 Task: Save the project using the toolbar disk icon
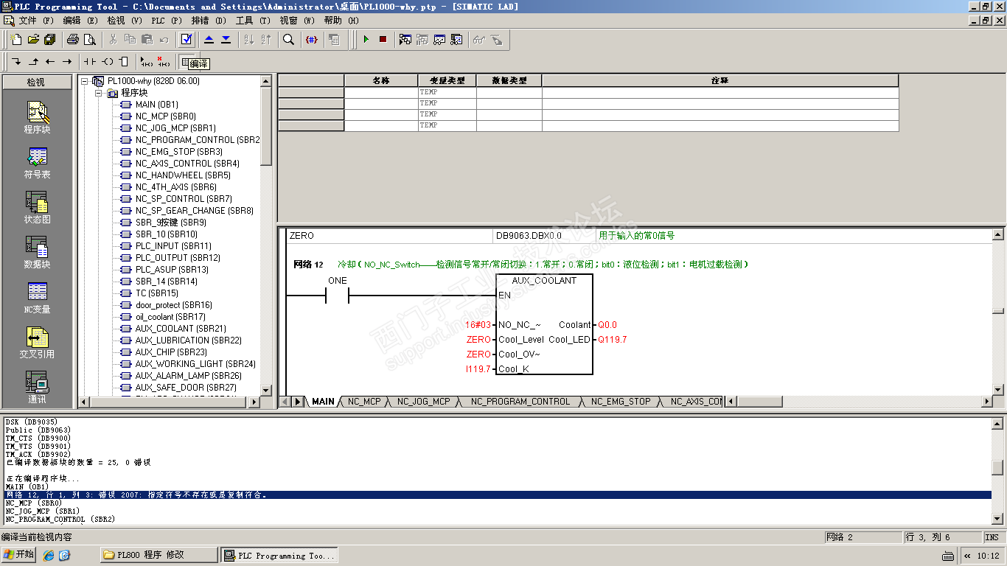tap(49, 39)
